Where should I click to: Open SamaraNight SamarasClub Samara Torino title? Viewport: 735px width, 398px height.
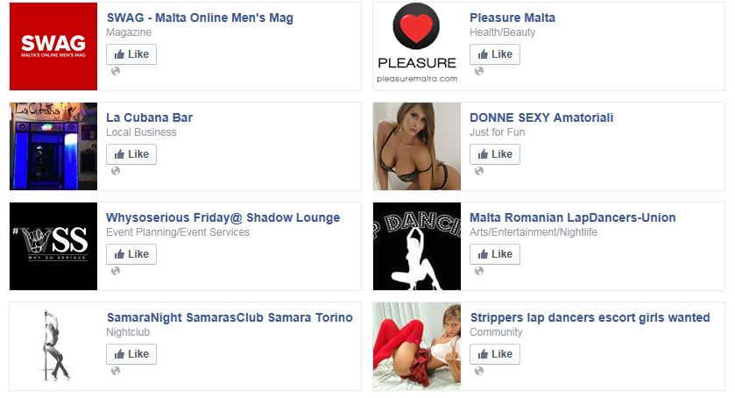click(x=230, y=317)
